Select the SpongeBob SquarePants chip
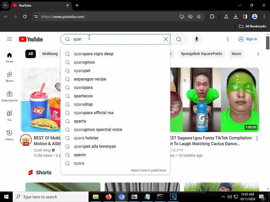Viewport: 270px width, 202px height. pos(201,54)
